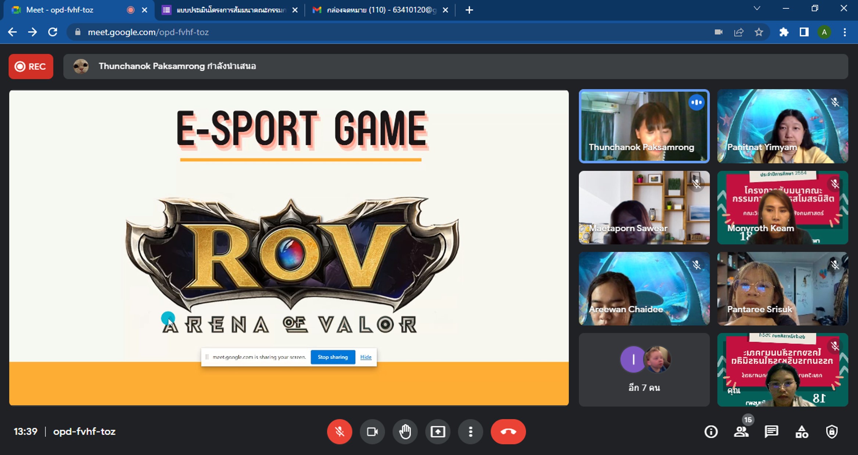Click the present screen button
Viewport: 858px width, 455px height.
coord(438,432)
